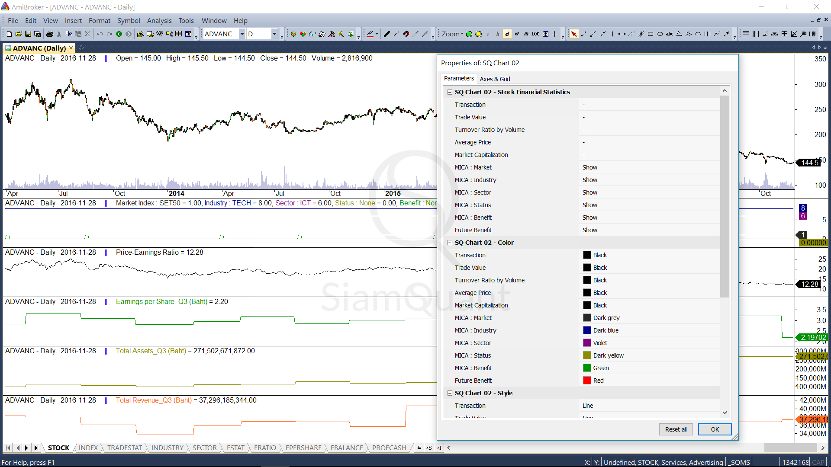The height and width of the screenshot is (467, 831).
Task: Switch to the Axes & Grid tab
Action: pyautogui.click(x=495, y=79)
